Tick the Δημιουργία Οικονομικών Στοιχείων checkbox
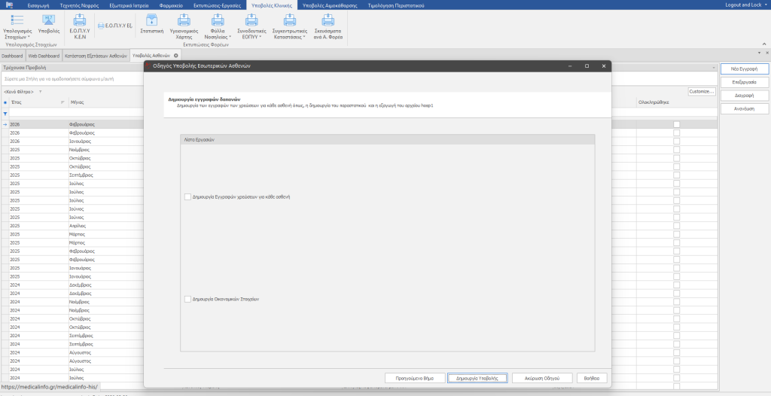771x396 pixels. [187, 299]
